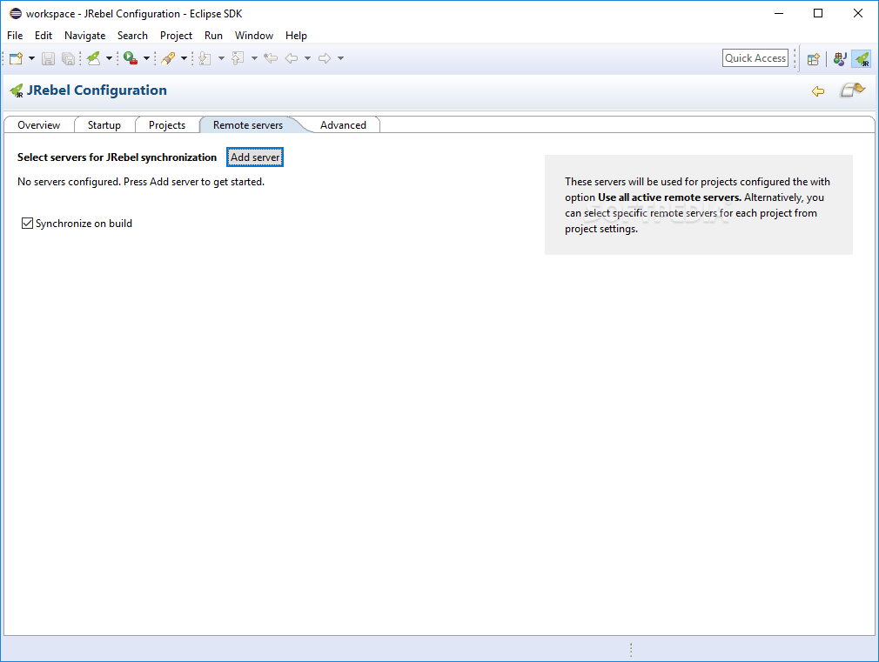Click the JRebel Configuration page title
The width and height of the screenshot is (879, 662).
pyautogui.click(x=97, y=90)
